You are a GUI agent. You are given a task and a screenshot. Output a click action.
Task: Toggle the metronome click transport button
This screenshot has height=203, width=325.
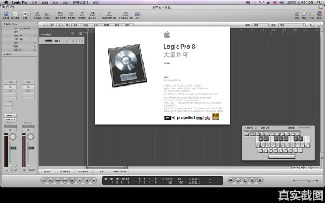[260, 181]
